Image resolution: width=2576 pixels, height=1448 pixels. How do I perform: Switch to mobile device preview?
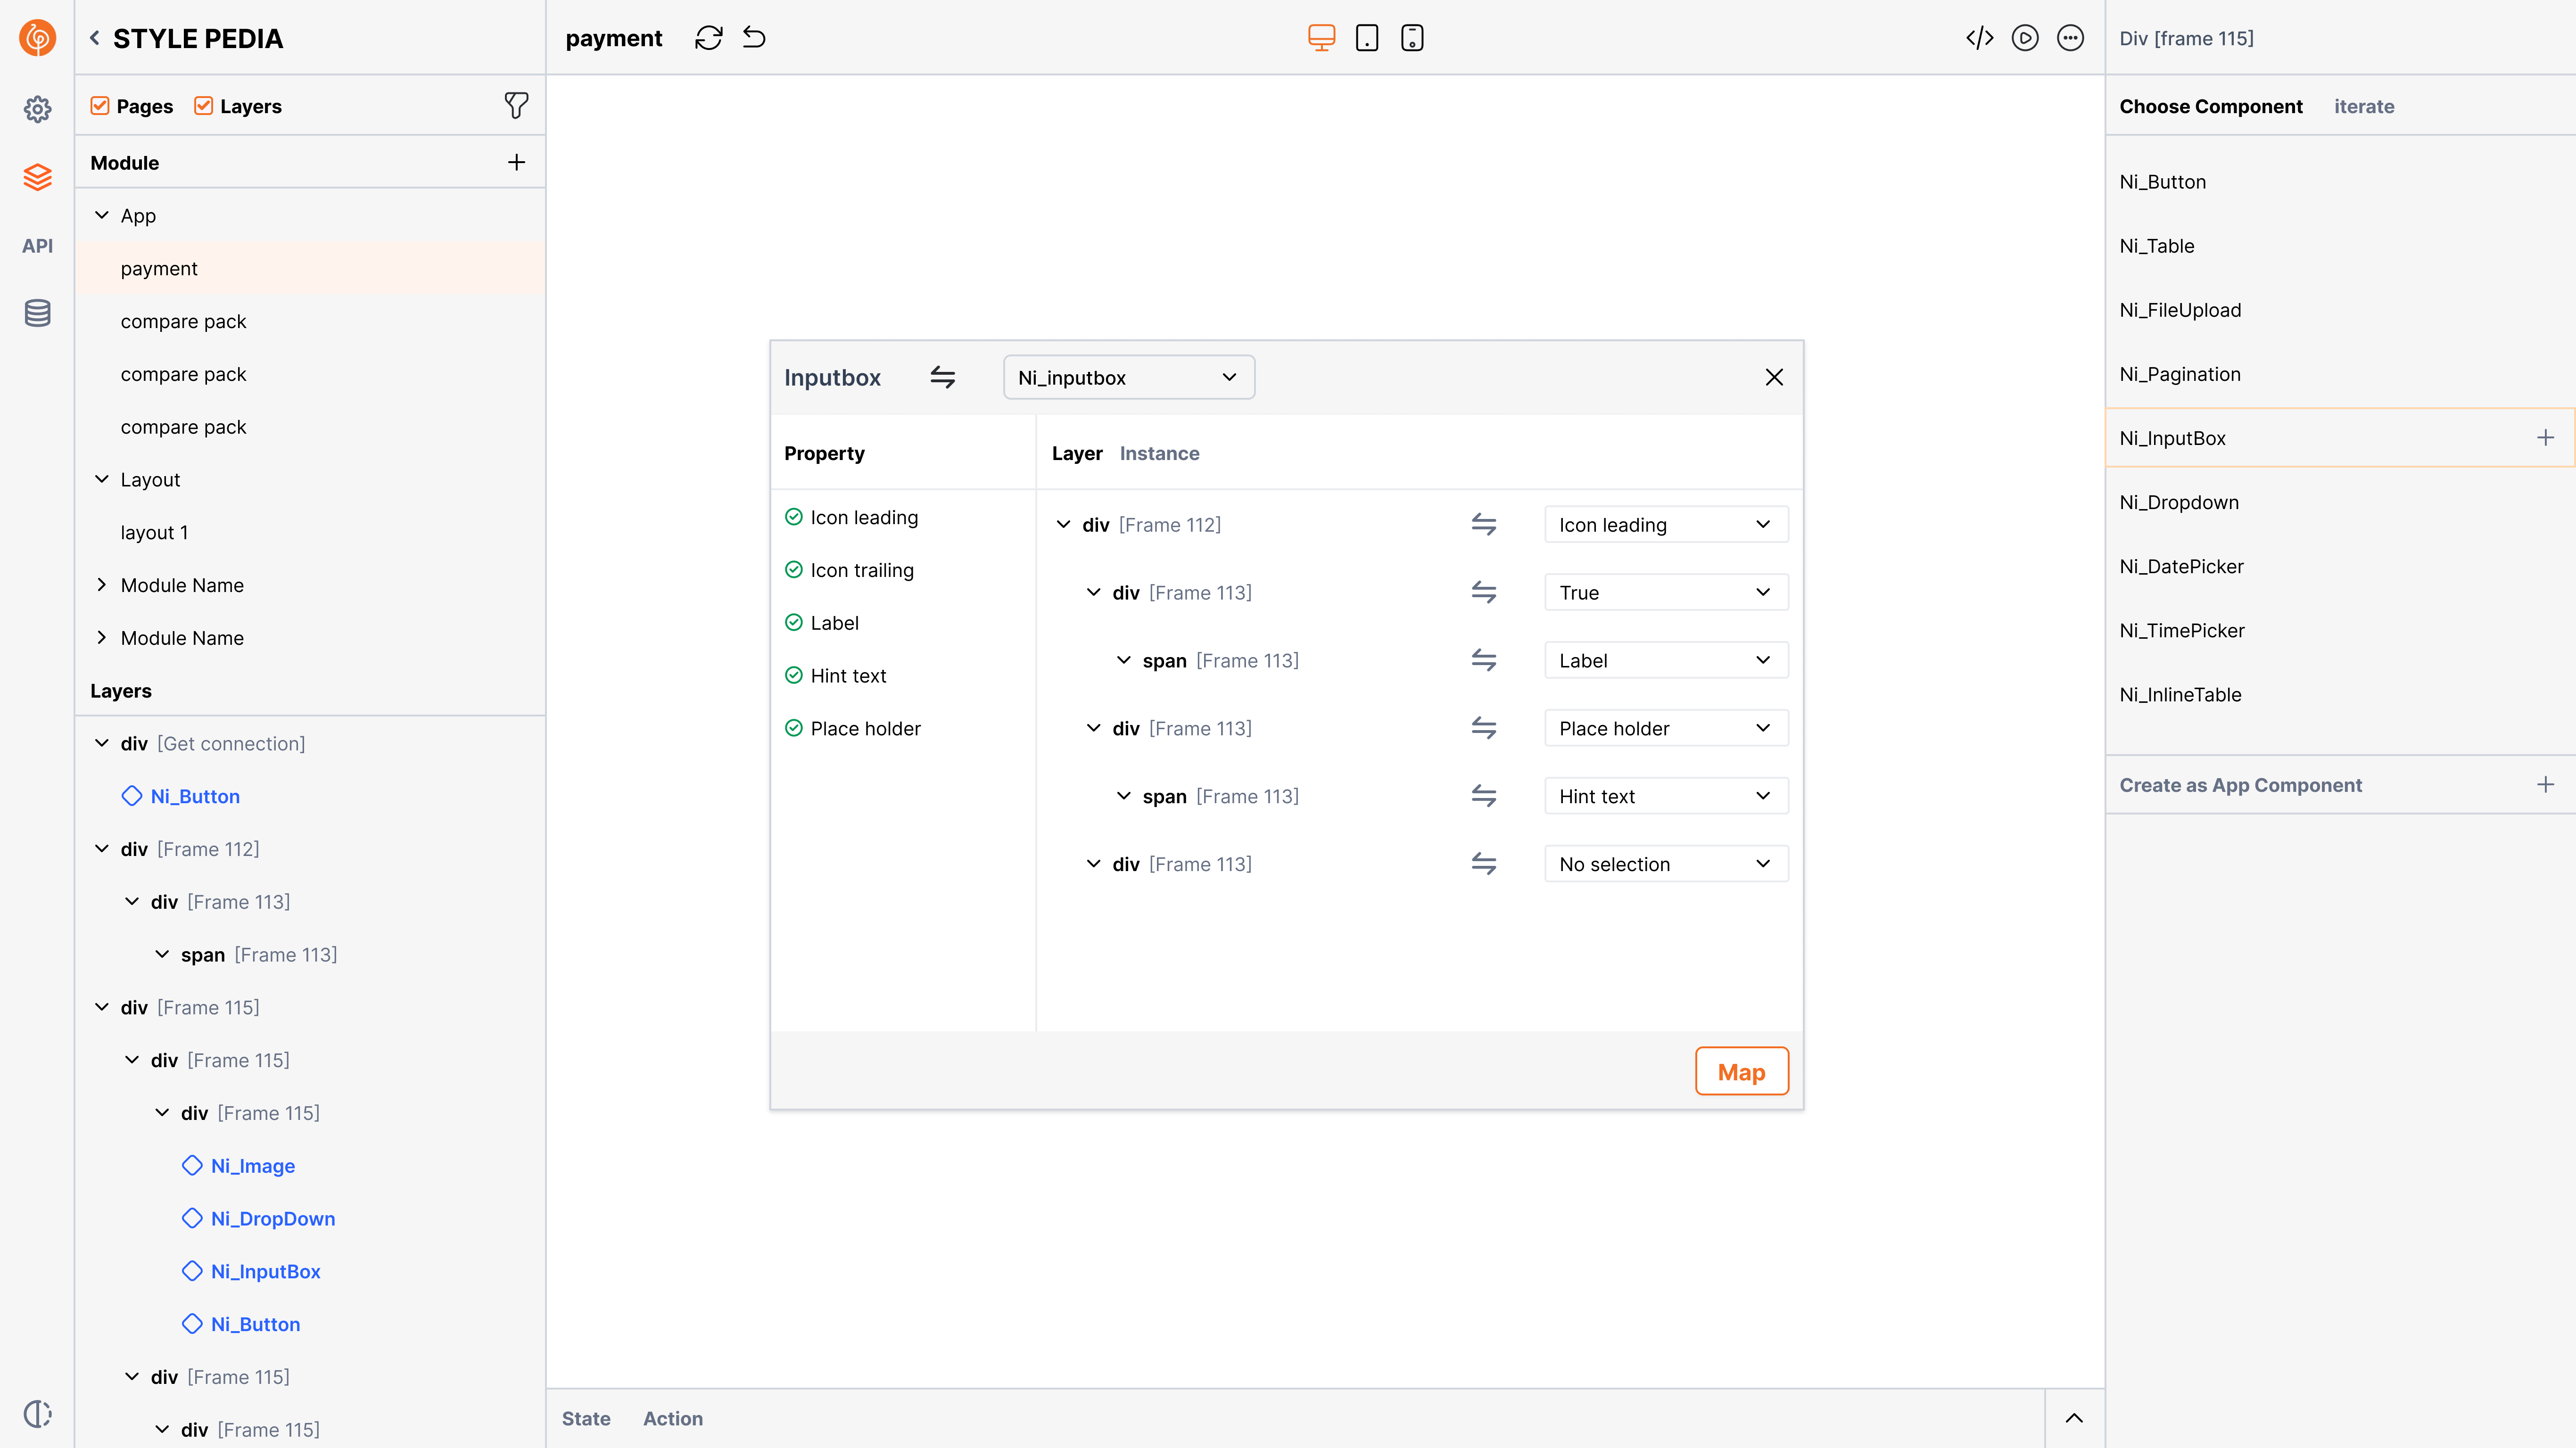1411,38
